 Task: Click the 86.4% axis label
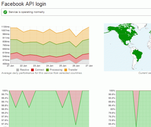[112, 105]
